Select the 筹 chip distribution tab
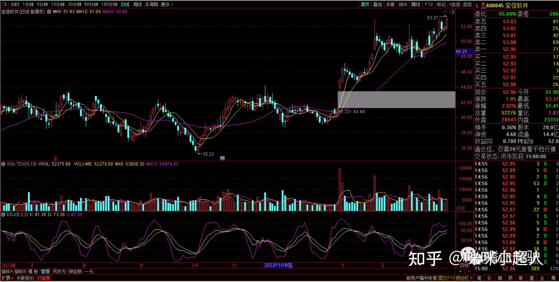The width and height of the screenshot is (559, 282). click(x=553, y=278)
